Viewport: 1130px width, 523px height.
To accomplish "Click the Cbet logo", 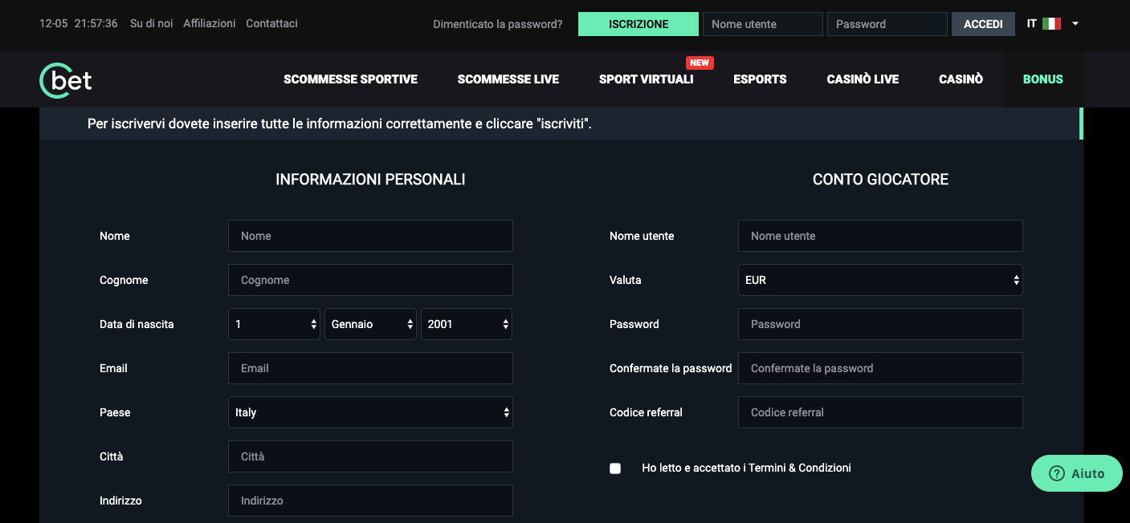I will pyautogui.click(x=64, y=79).
